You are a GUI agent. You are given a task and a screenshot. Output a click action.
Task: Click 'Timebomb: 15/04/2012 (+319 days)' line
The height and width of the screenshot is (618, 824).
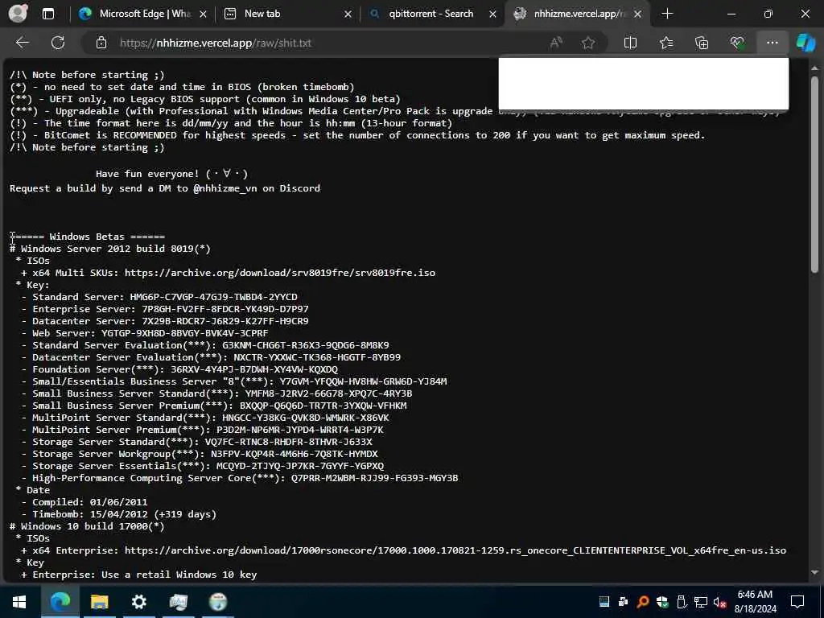119,514
